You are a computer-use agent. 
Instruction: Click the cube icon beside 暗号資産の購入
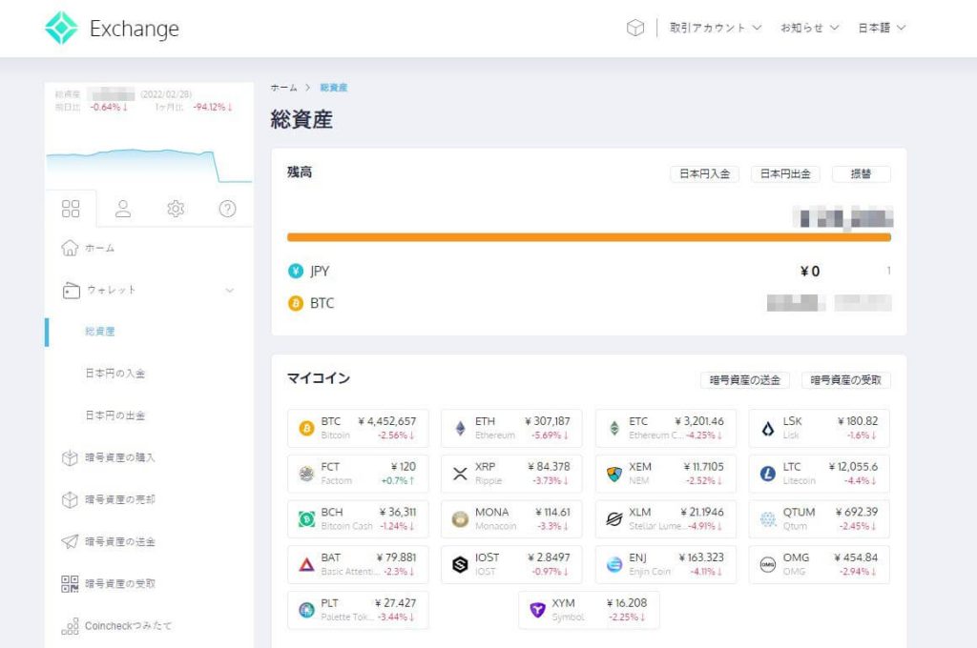pos(70,457)
